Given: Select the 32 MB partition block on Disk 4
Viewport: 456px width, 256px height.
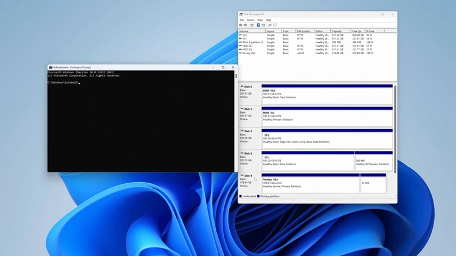Looking at the screenshot, I should [x=373, y=183].
